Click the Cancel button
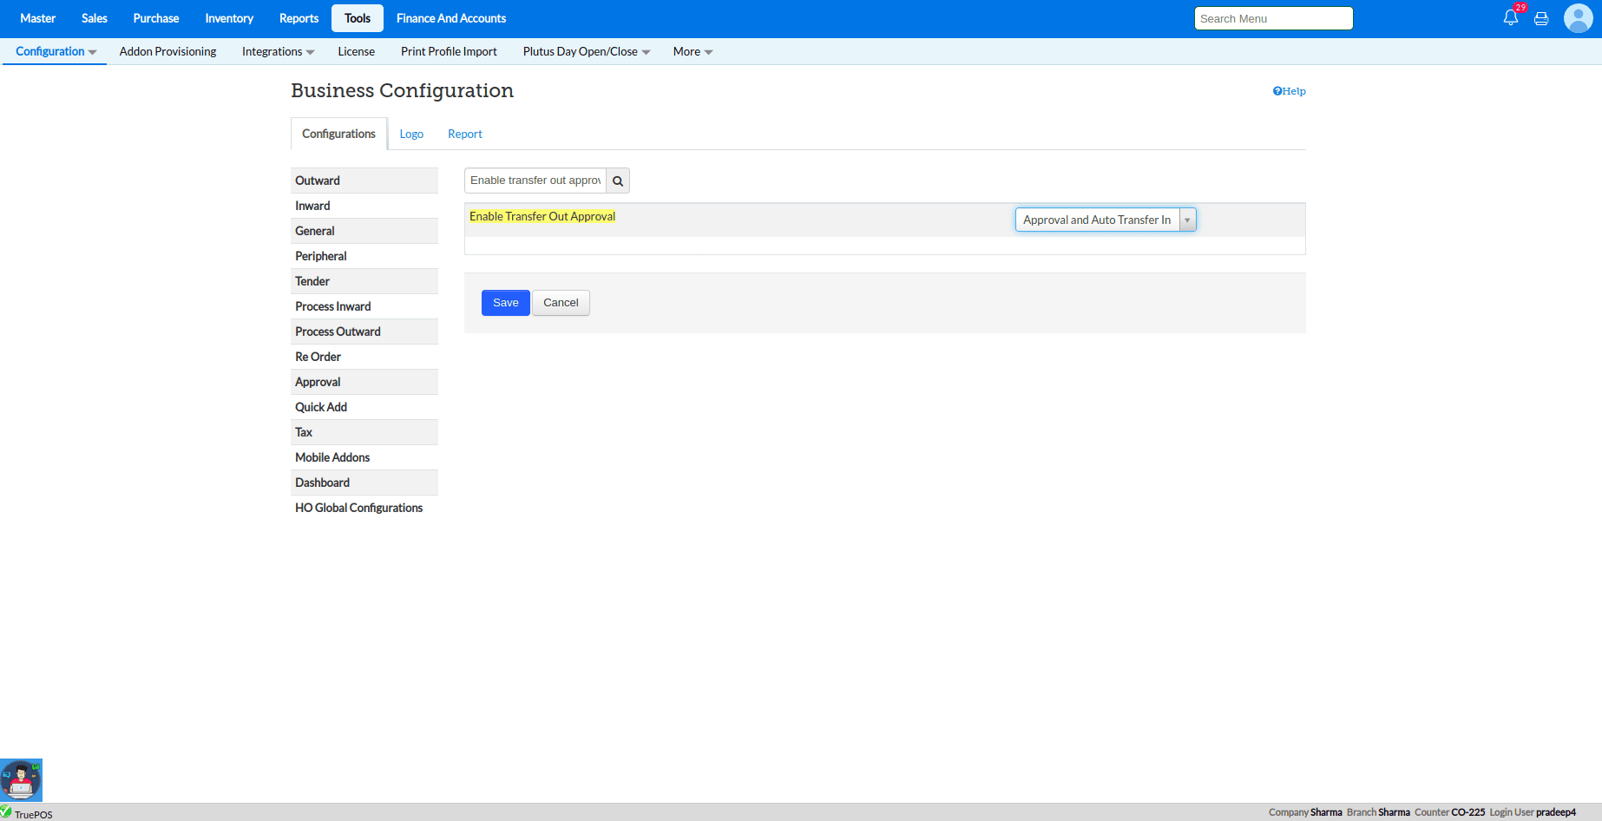Screen dimensions: 1602x821 click(x=561, y=303)
